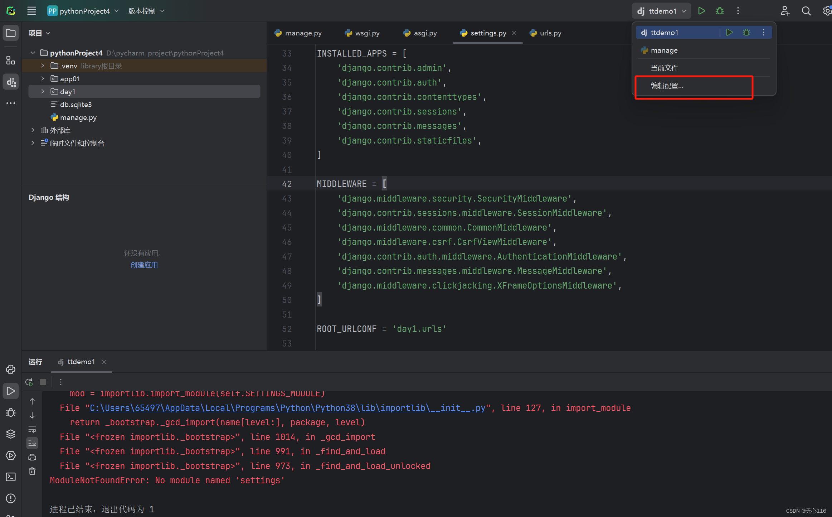Select the Django Structure sidebar icon
The image size is (832, 517).
coord(11,82)
